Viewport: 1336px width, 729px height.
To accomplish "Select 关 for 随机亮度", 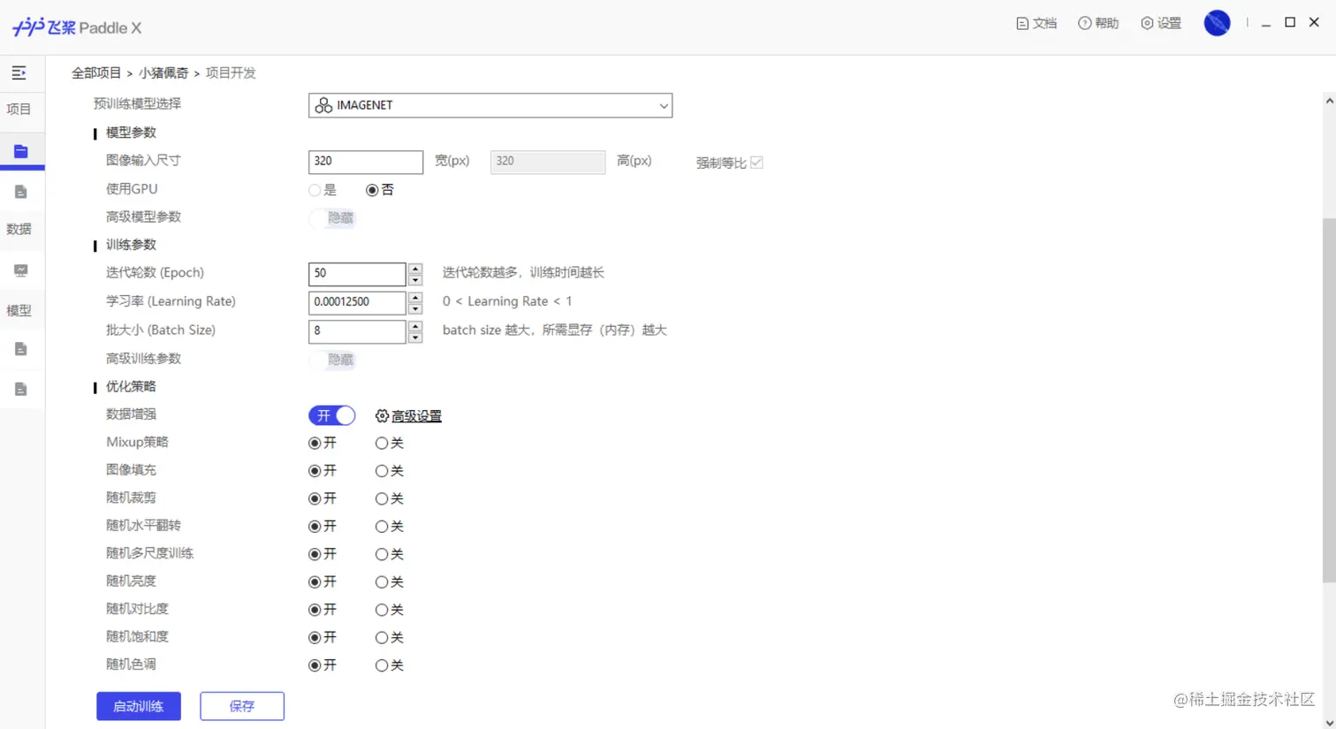I will tap(382, 582).
